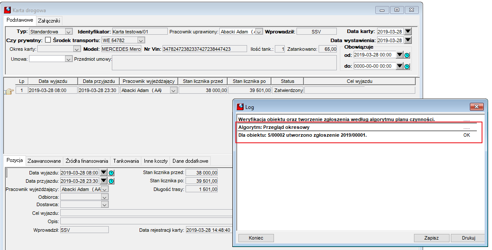Click the Model input field

point(121,49)
